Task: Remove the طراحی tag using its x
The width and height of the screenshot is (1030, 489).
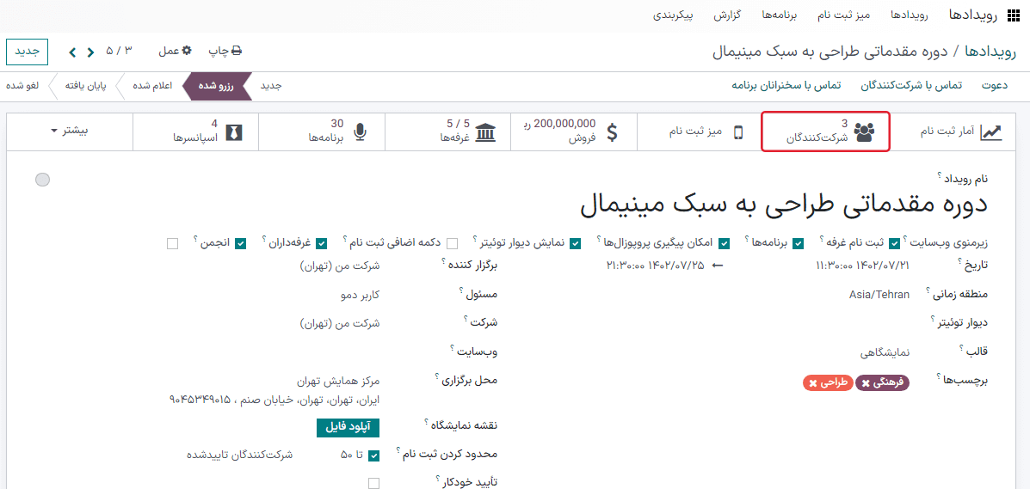Action: (812, 383)
